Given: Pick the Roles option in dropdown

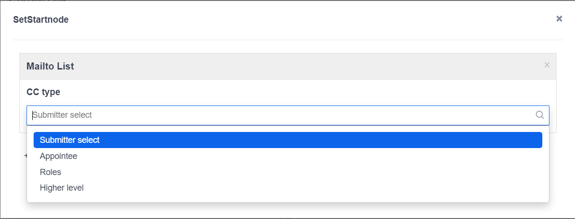Looking at the screenshot, I should click(51, 172).
